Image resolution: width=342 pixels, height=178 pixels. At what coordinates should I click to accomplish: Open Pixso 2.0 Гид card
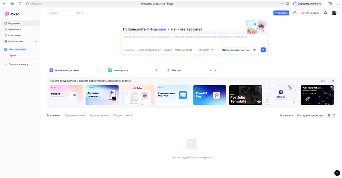tap(210, 95)
